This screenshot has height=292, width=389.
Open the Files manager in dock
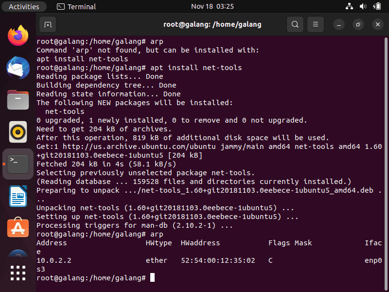pyautogui.click(x=18, y=100)
